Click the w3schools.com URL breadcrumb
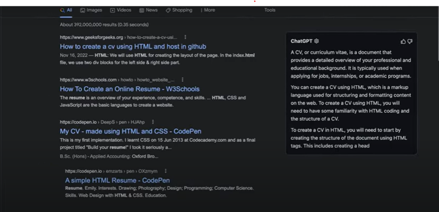Viewport: 439px width, 212px height. click(x=117, y=80)
